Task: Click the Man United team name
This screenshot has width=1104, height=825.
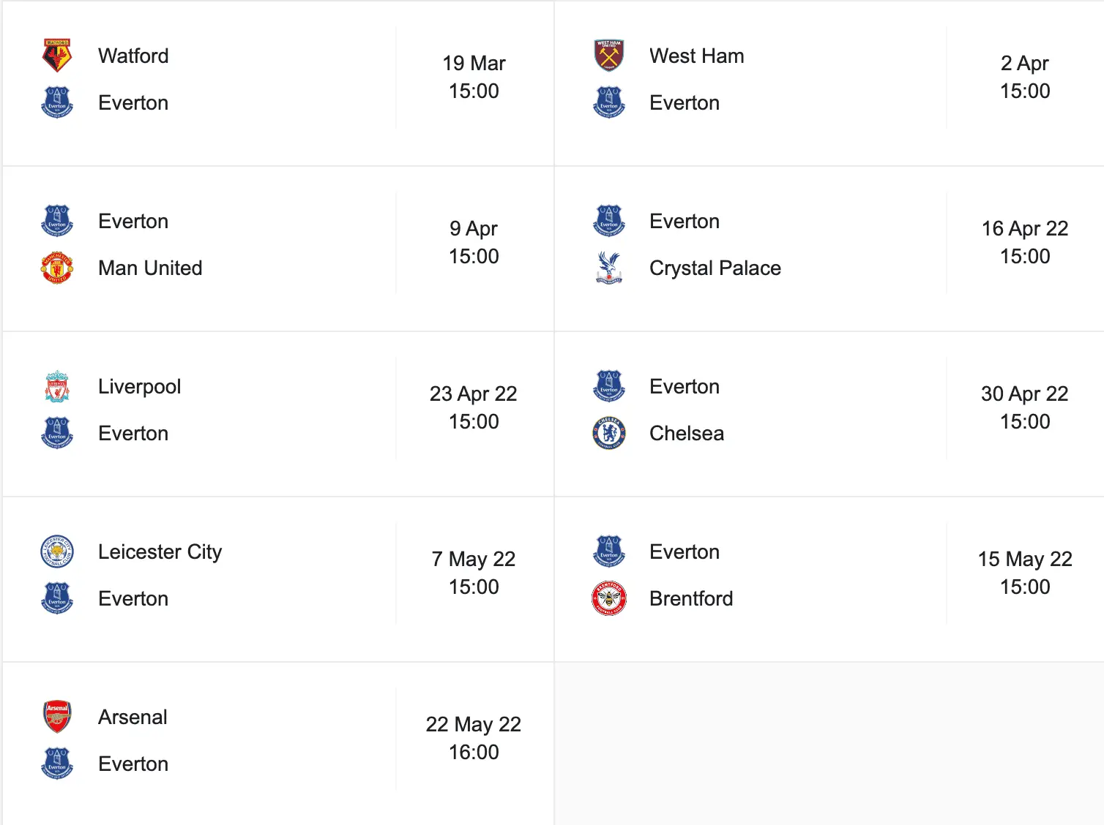Action: click(x=150, y=268)
